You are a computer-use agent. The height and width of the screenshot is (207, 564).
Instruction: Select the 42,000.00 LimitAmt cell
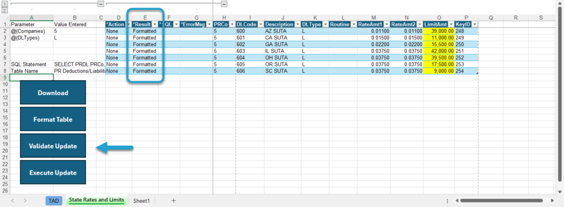[x=439, y=51]
